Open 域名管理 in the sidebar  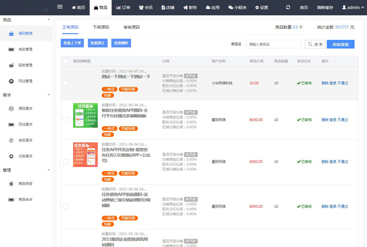point(25,49)
